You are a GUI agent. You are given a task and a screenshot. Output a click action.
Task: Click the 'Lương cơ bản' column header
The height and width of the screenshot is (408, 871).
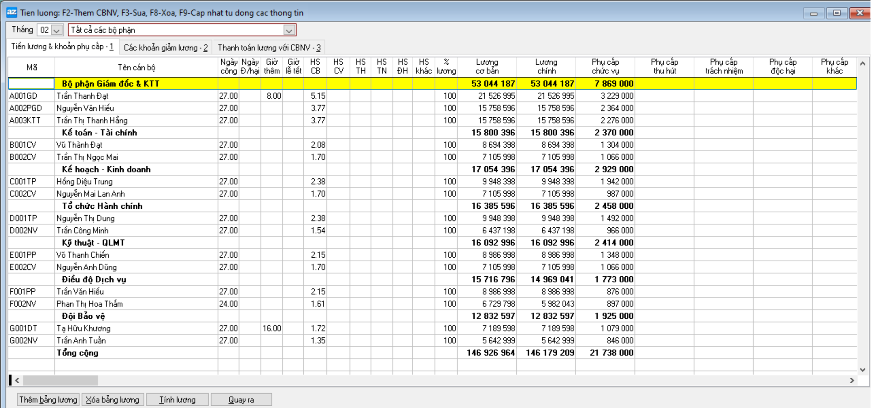point(487,67)
